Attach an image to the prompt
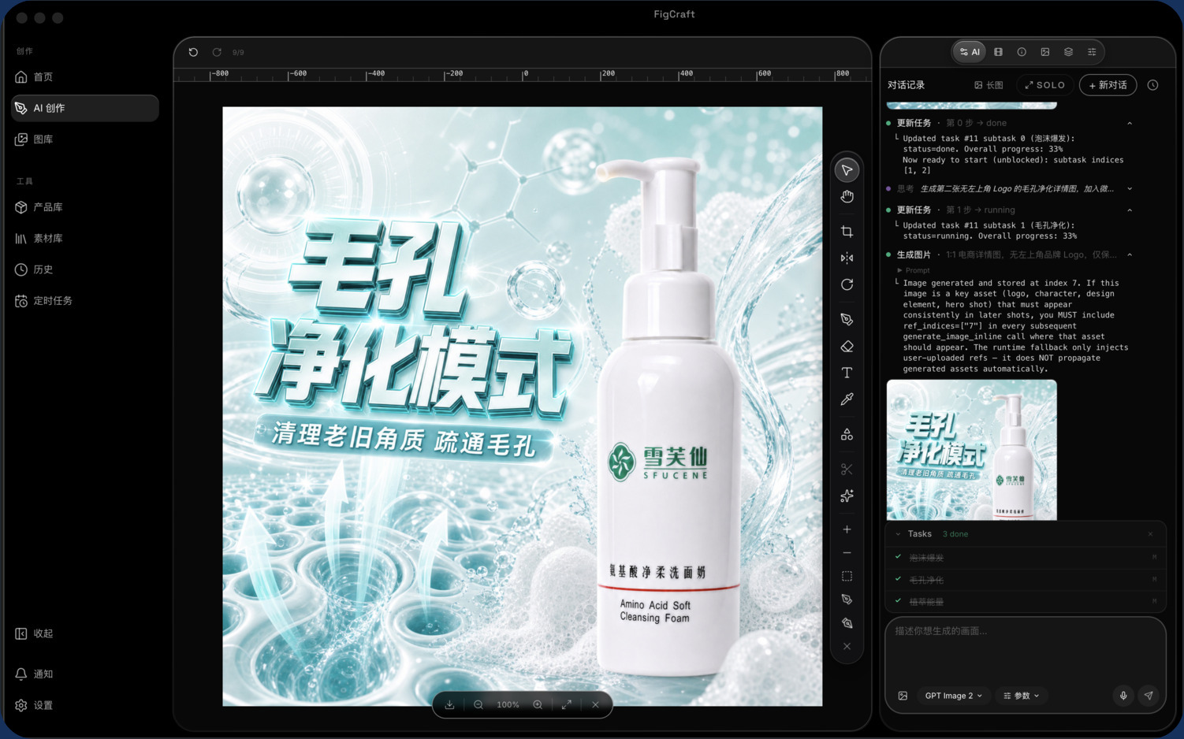 pos(903,696)
